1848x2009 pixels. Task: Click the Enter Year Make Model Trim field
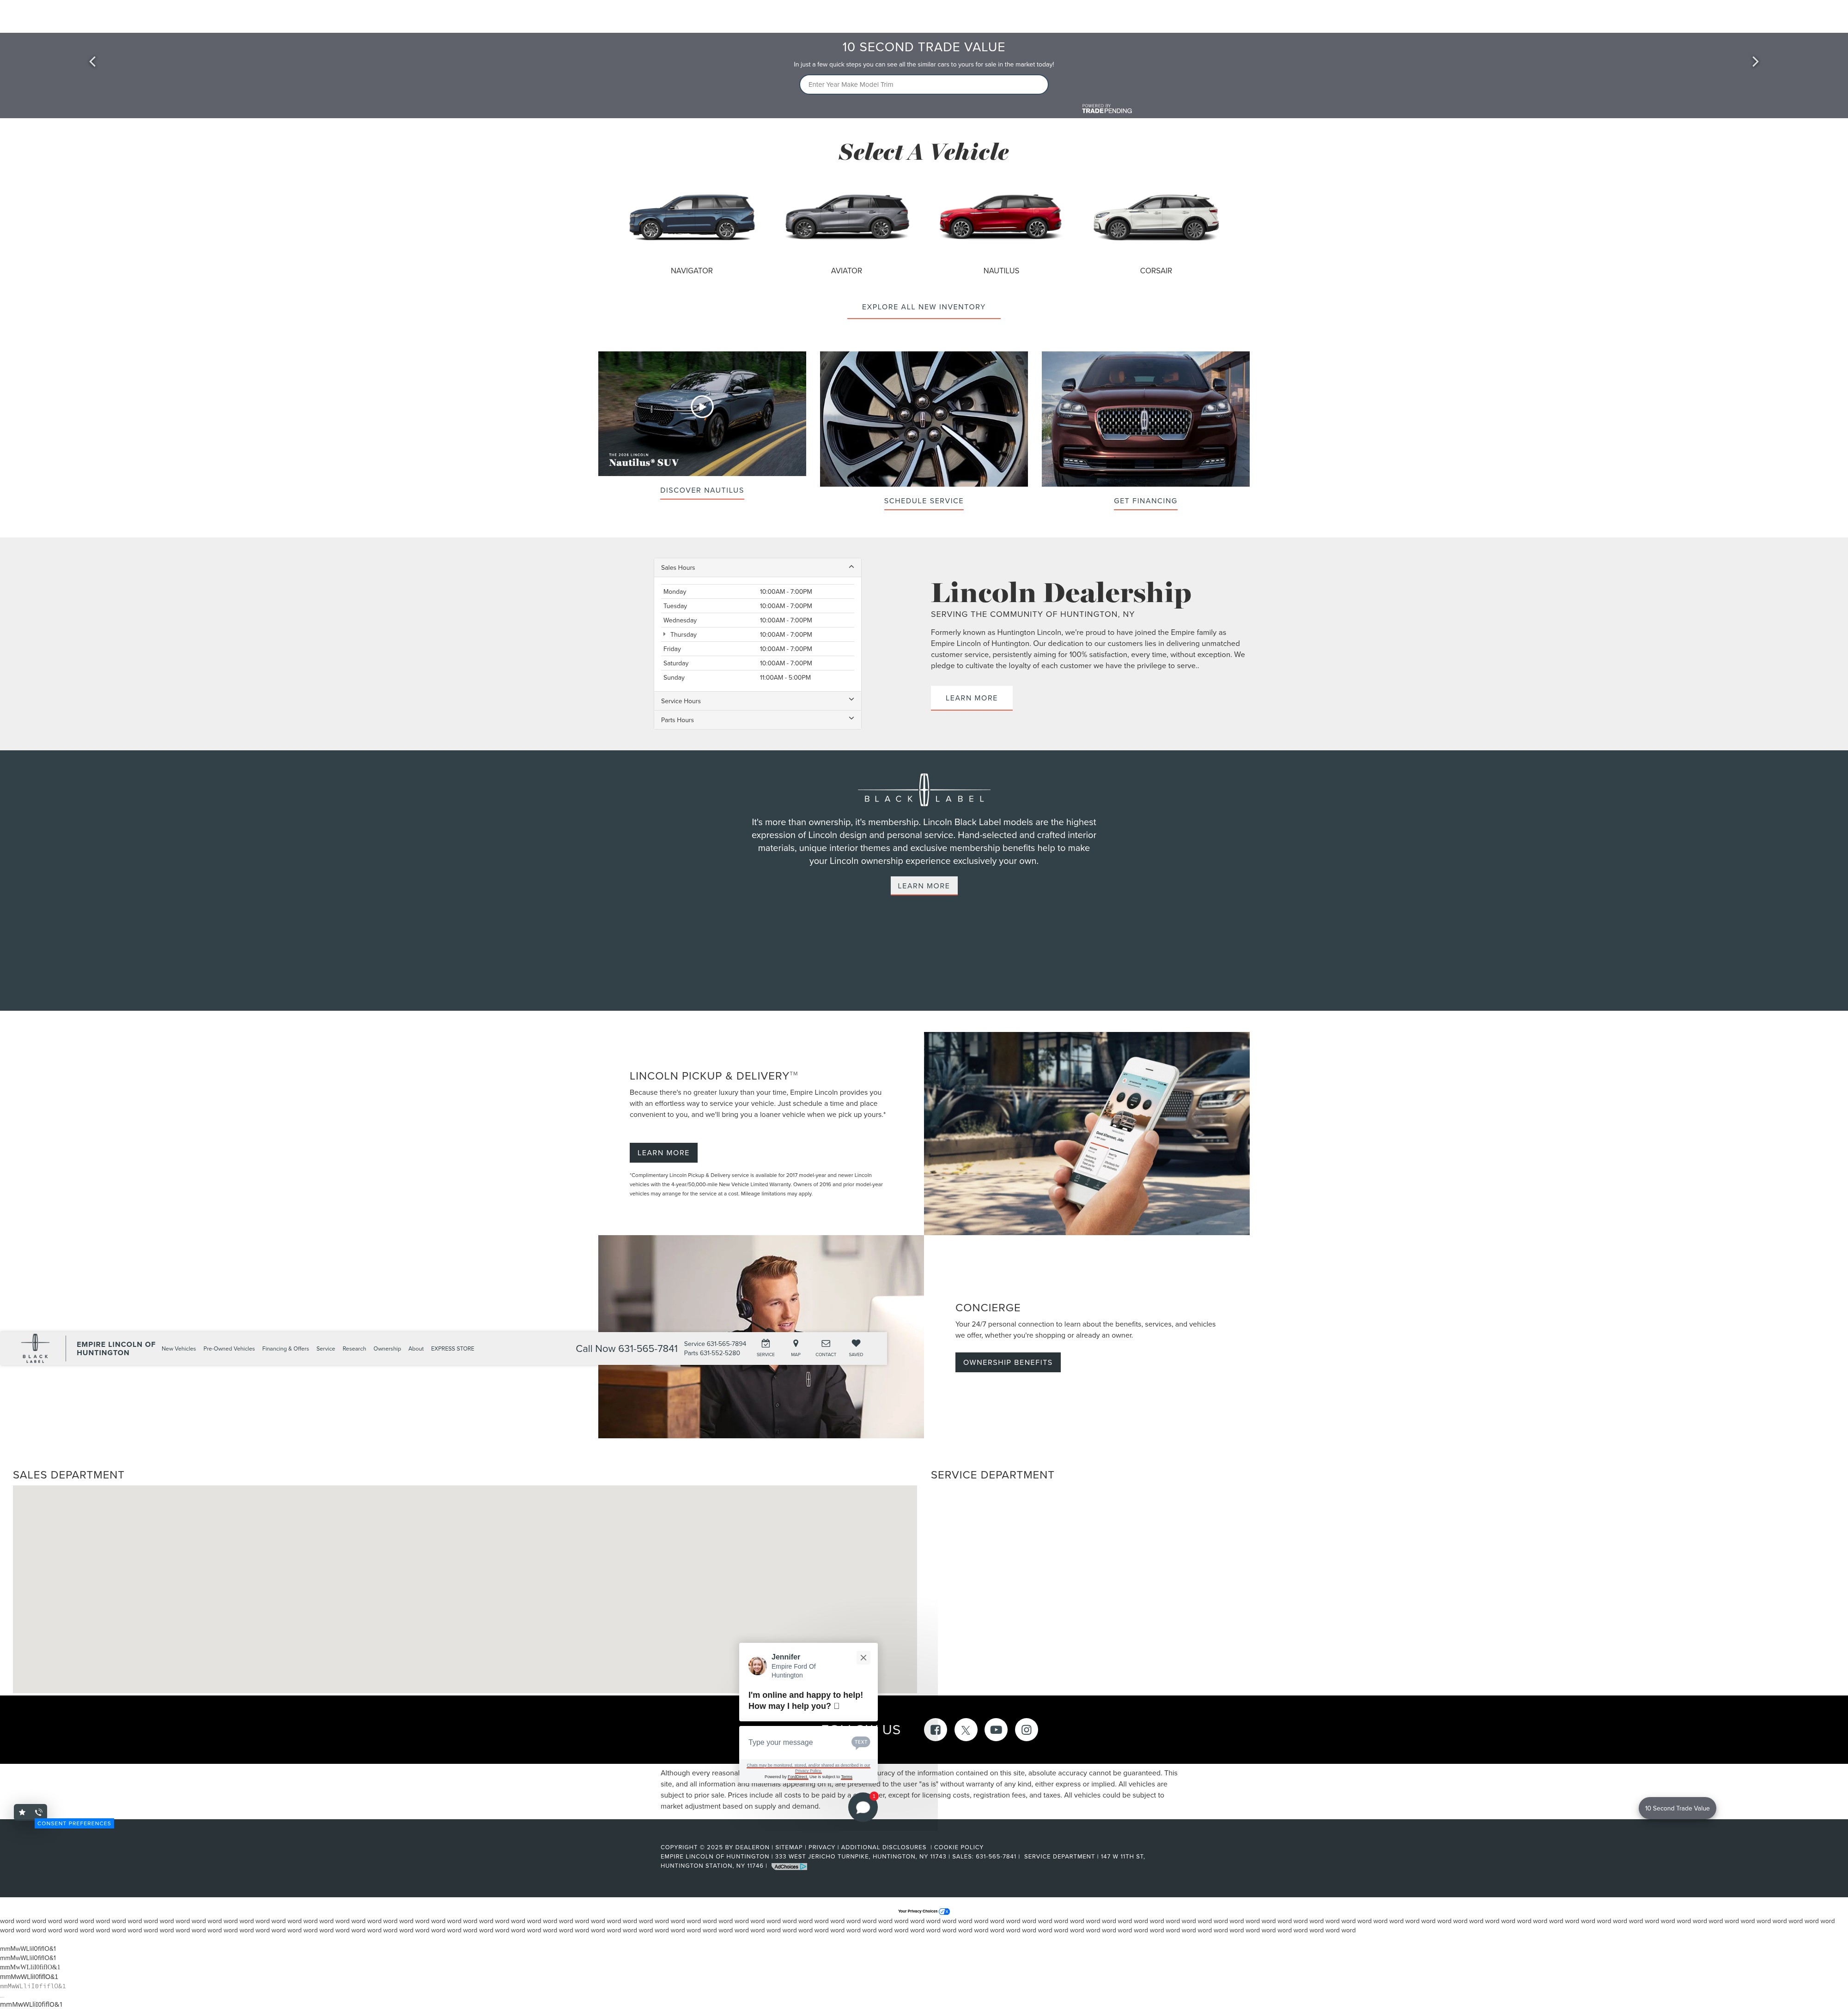pos(923,85)
